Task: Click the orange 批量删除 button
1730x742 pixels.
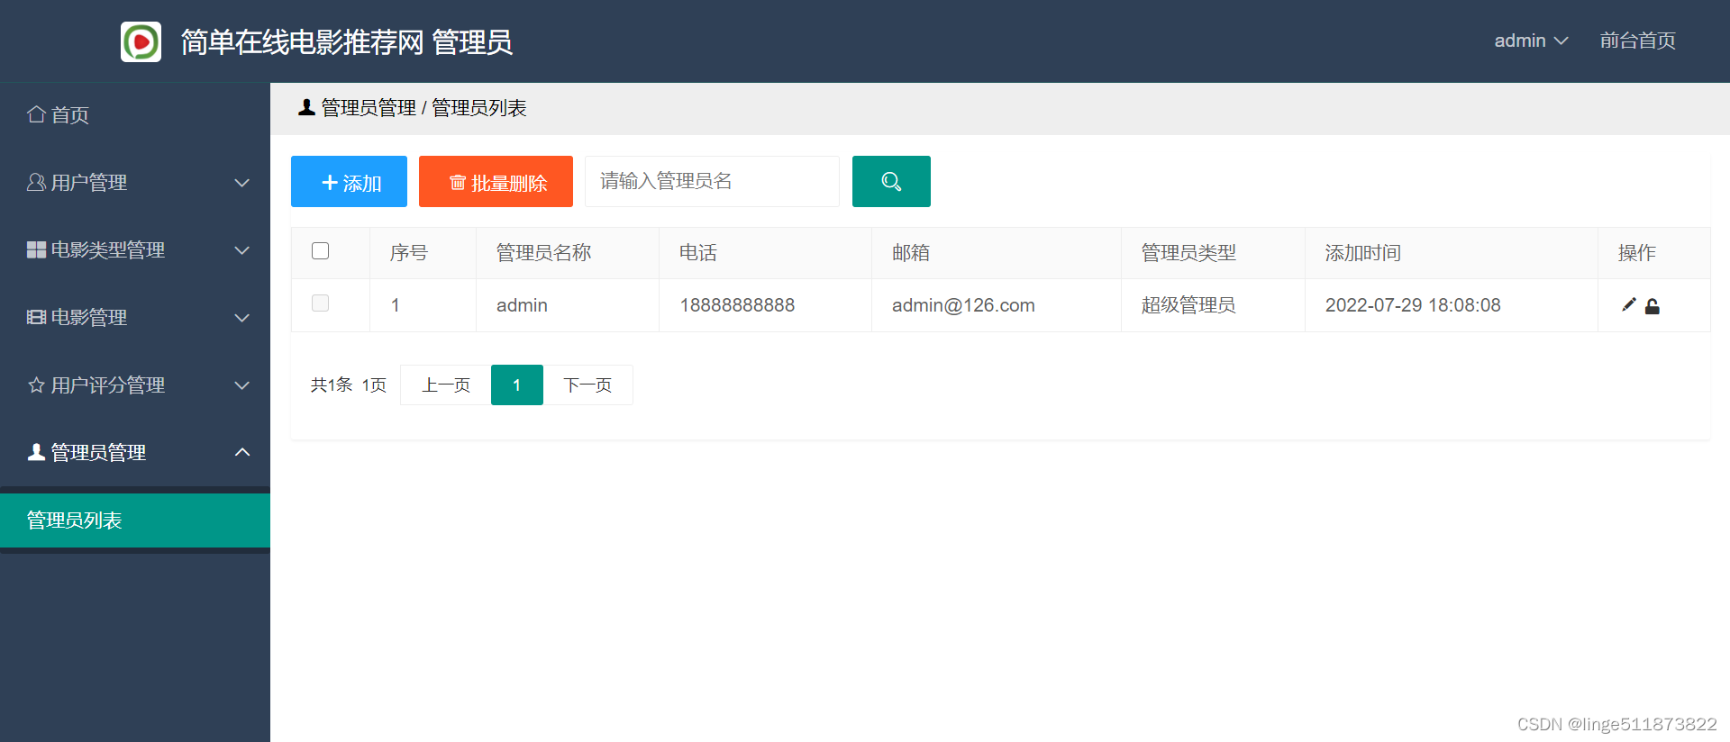Action: (x=496, y=181)
